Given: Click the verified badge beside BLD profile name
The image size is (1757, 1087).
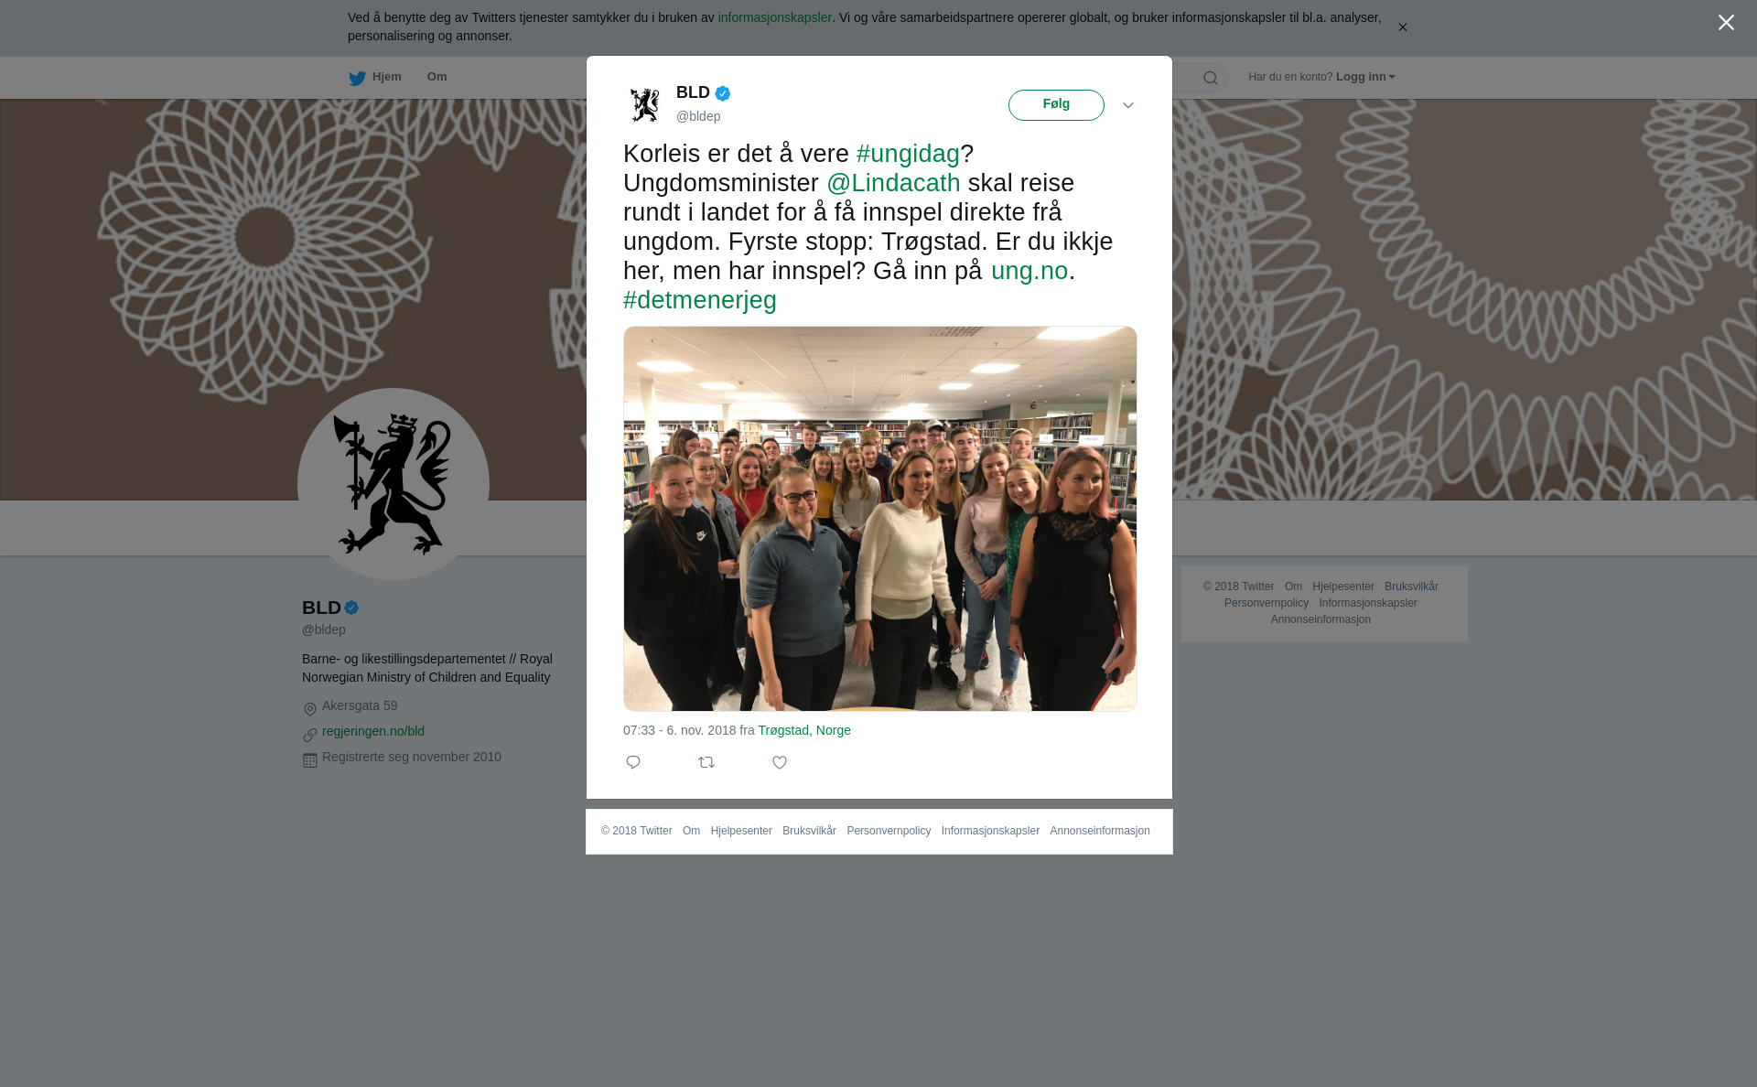Looking at the screenshot, I should tap(351, 608).
